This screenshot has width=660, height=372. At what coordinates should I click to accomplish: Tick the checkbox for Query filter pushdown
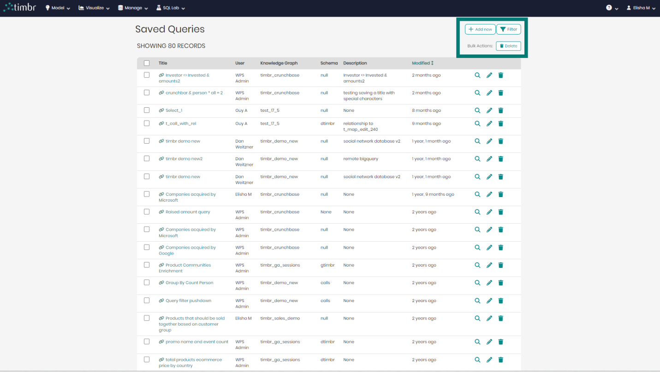(147, 301)
